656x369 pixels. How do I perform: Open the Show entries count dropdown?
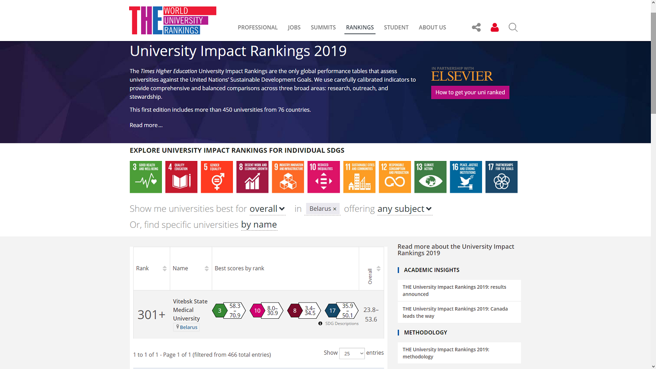[352, 353]
